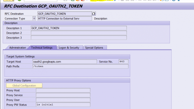The width and height of the screenshot is (194, 109).
Task: Click the RFC Destination name field
Action: pyautogui.click(x=65, y=14)
